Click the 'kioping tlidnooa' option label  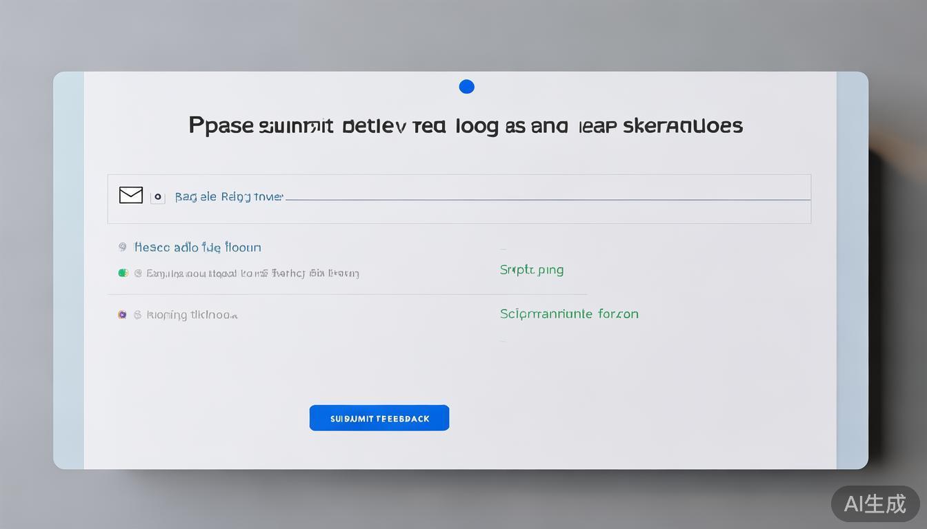coord(192,315)
